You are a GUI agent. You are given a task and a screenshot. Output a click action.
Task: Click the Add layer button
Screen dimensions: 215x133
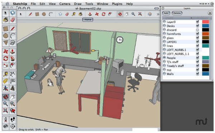[x=166, y=13]
